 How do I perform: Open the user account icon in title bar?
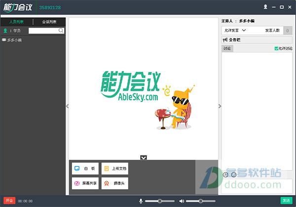point(265,7)
